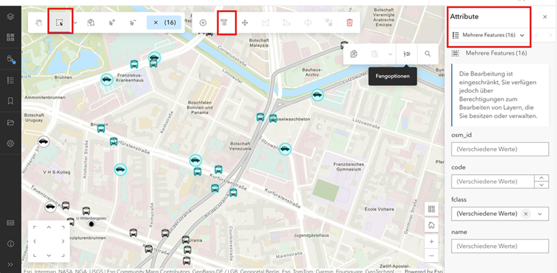Screen dimensions: 557x273
Task: Open the map search magnifier
Action: 428,54
